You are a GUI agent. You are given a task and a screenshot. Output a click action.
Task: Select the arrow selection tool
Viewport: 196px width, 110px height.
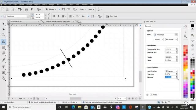[3, 24]
